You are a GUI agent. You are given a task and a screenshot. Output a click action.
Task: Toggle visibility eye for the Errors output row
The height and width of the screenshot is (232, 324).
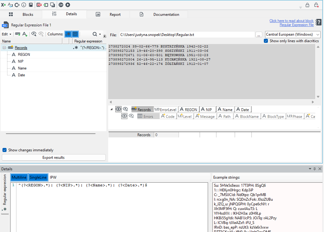(124, 116)
